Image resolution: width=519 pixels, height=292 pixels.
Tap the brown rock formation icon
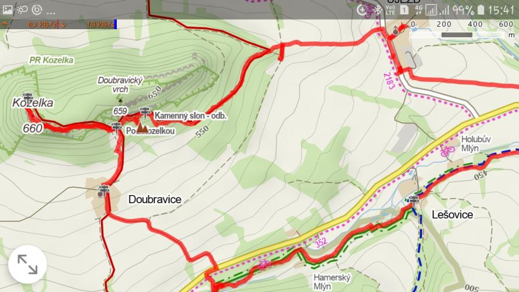142,128
